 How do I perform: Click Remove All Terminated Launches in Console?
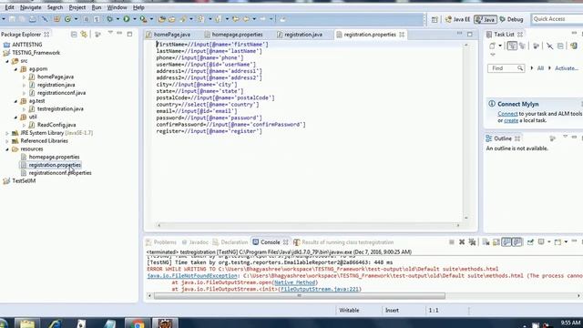(x=472, y=242)
